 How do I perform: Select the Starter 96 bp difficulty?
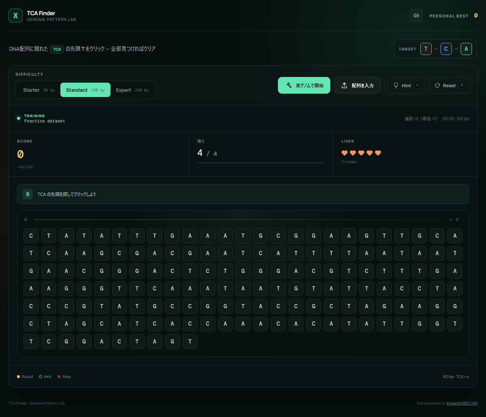39,90
